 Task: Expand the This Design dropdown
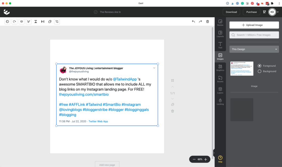(254, 49)
